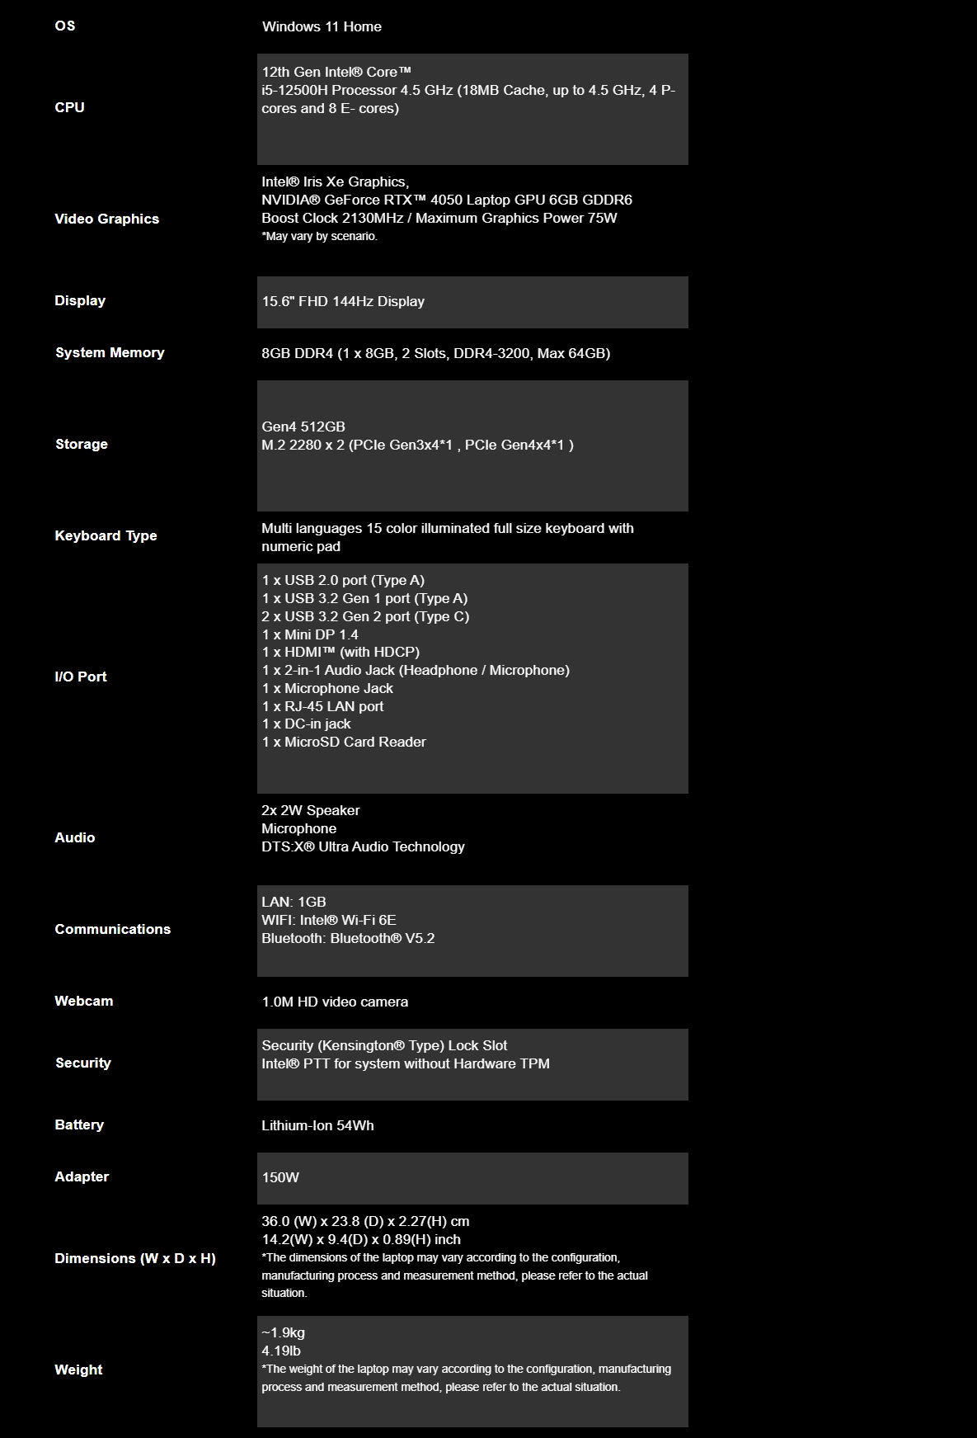Select the 'Windows 11 Home' value

click(322, 26)
